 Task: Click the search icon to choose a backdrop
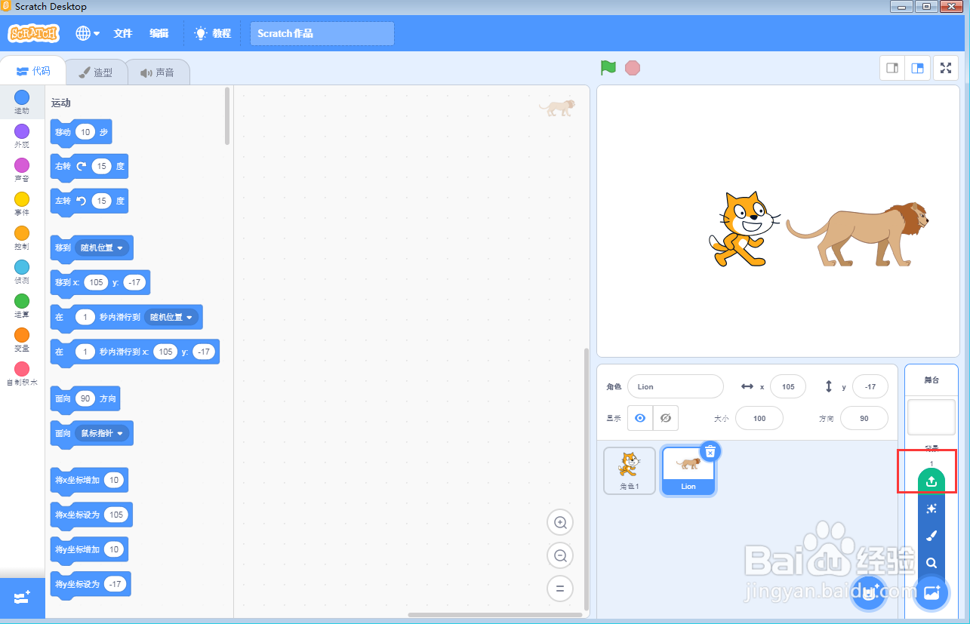coord(931,562)
